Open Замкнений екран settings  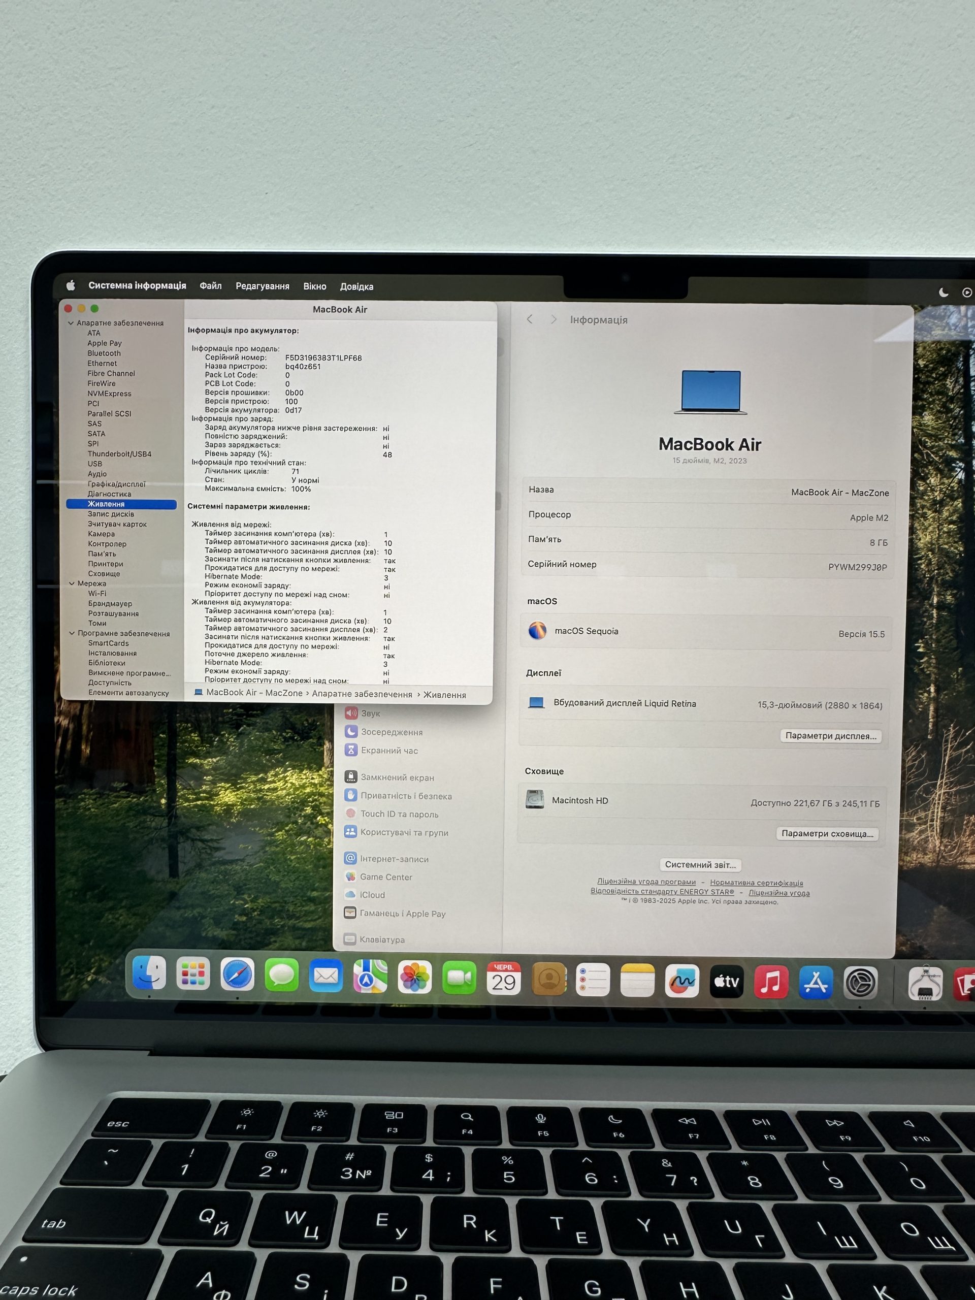coord(389,777)
